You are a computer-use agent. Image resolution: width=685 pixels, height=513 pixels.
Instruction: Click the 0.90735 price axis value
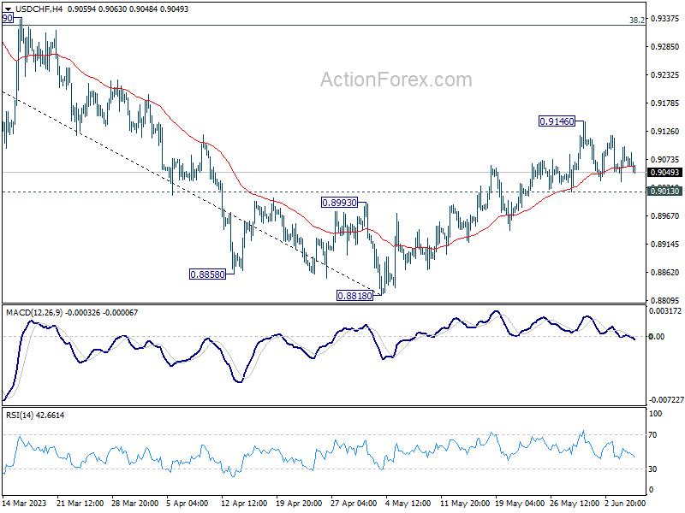coord(665,160)
